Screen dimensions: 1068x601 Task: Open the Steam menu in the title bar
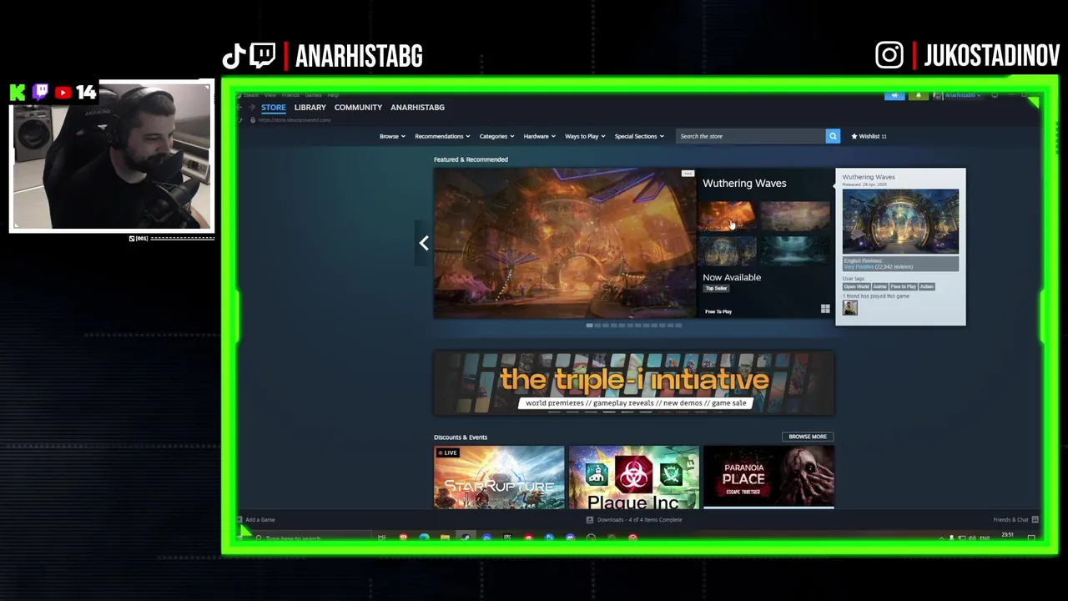251,95
